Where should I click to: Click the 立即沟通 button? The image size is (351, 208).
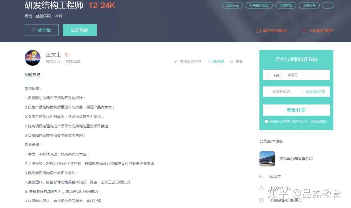tap(80, 30)
